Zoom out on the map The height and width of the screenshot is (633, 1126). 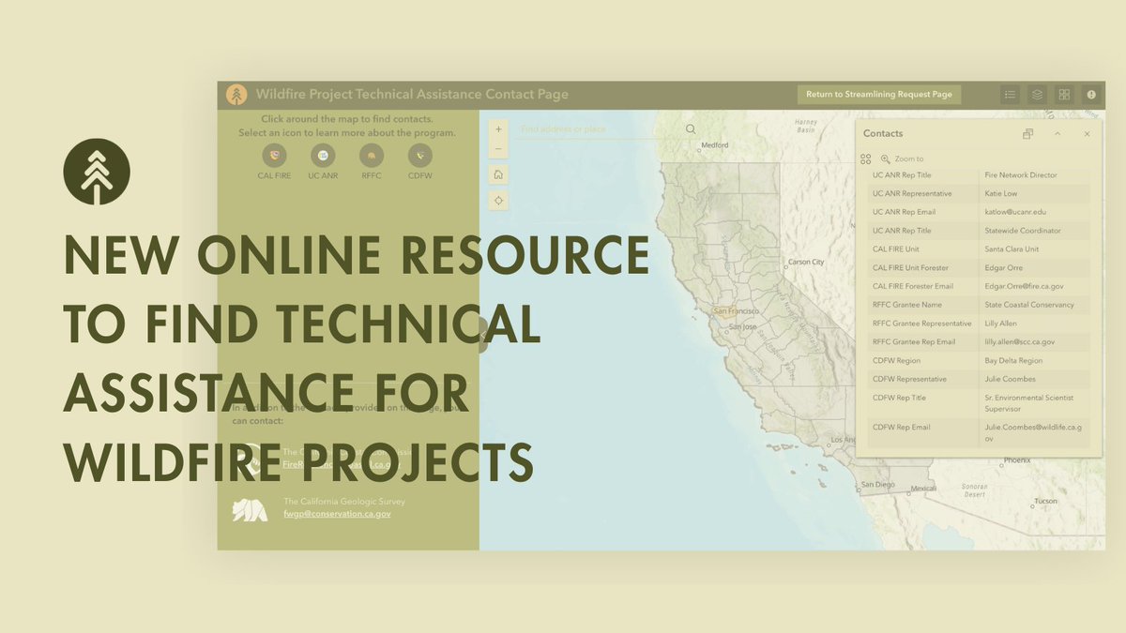[x=498, y=149]
